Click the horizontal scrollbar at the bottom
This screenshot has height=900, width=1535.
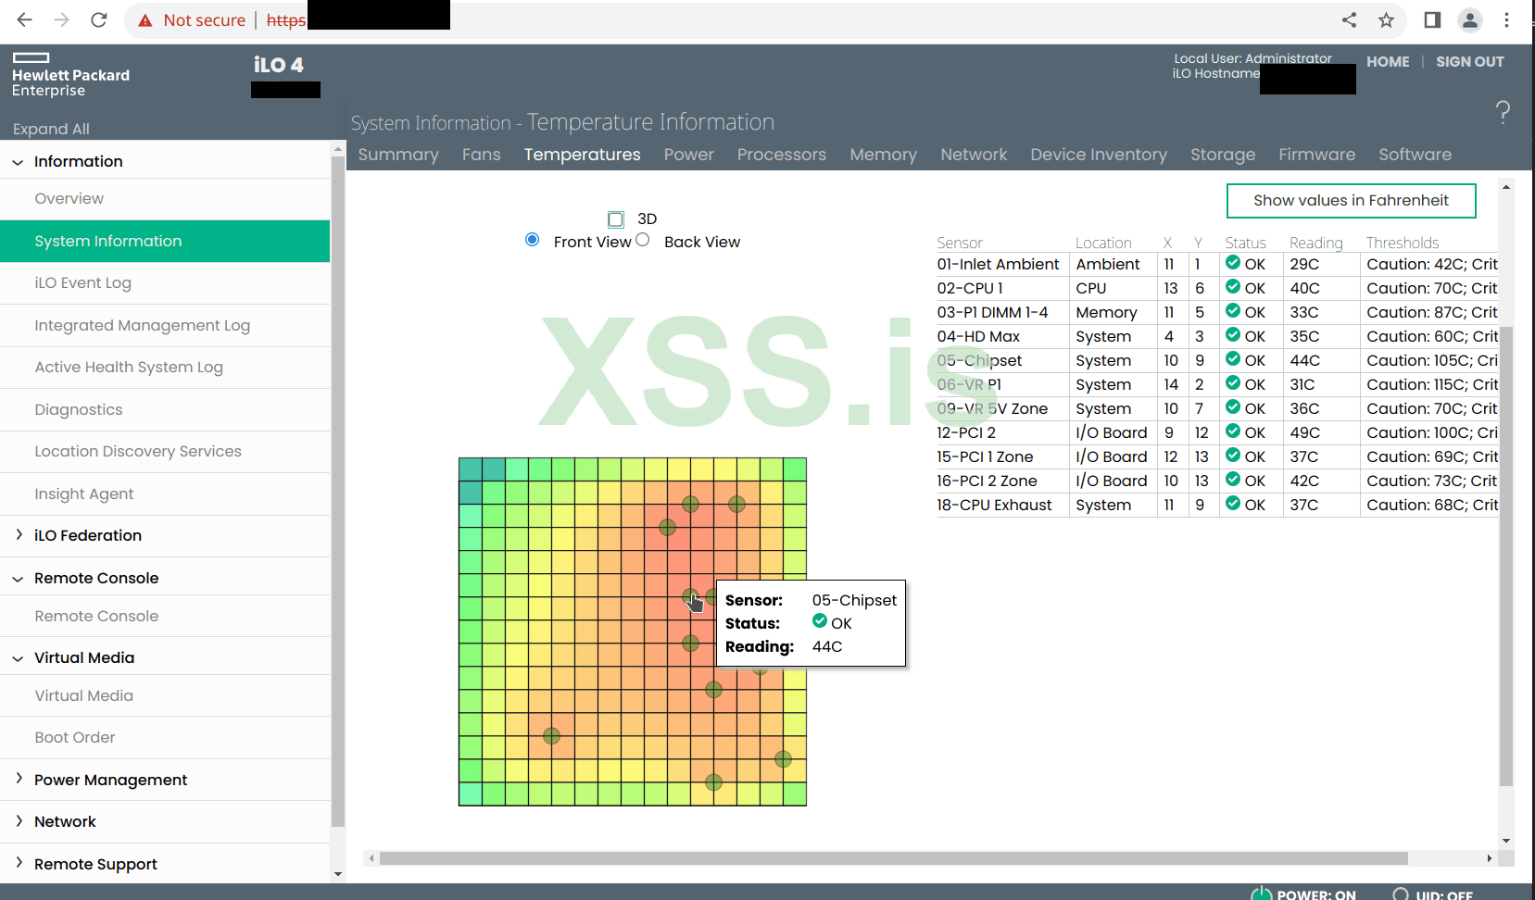tap(893, 858)
